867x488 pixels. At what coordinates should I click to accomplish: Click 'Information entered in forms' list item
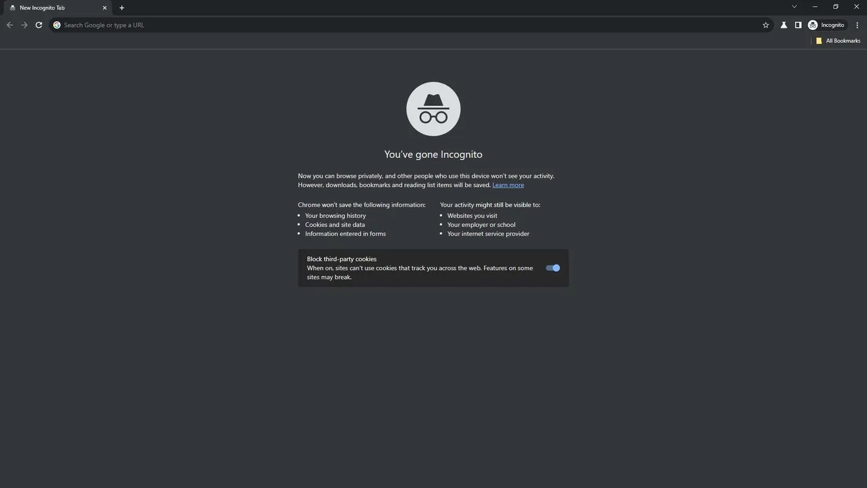point(346,233)
